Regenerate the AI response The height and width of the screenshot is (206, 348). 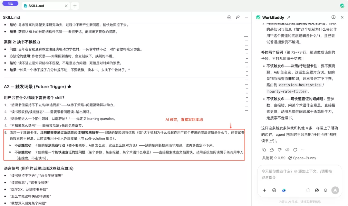[295, 150]
